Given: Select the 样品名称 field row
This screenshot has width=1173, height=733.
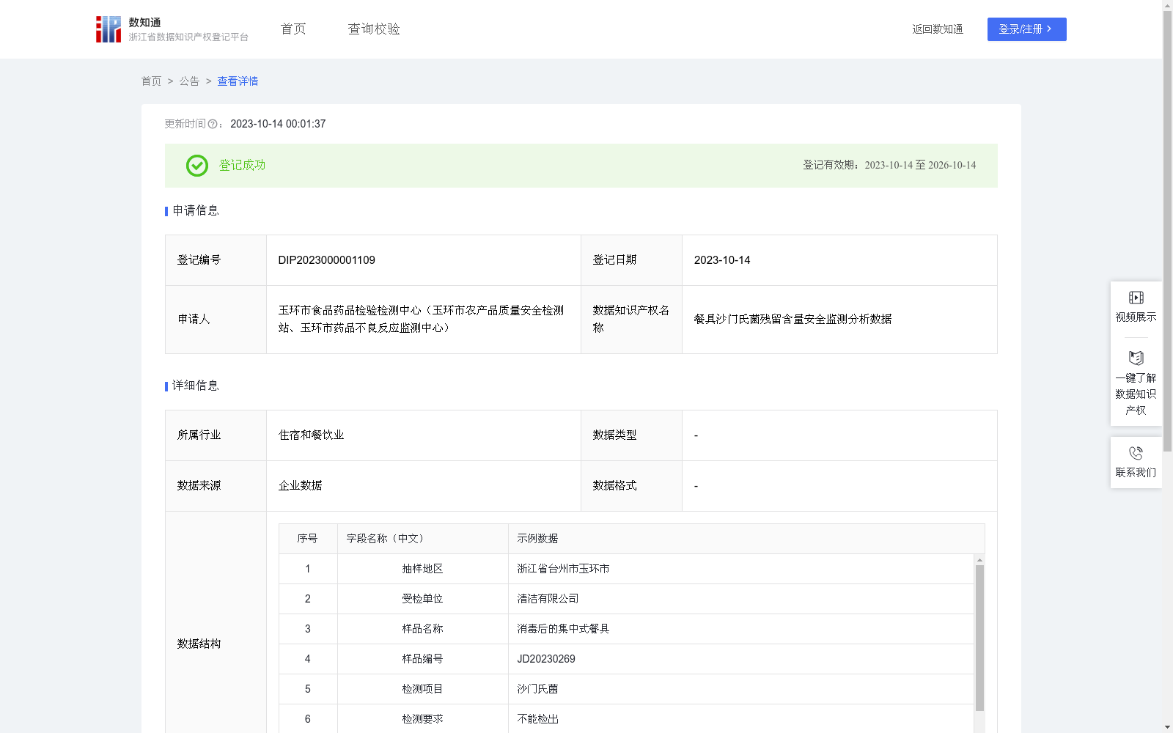Looking at the screenshot, I should pyautogui.click(x=626, y=629).
